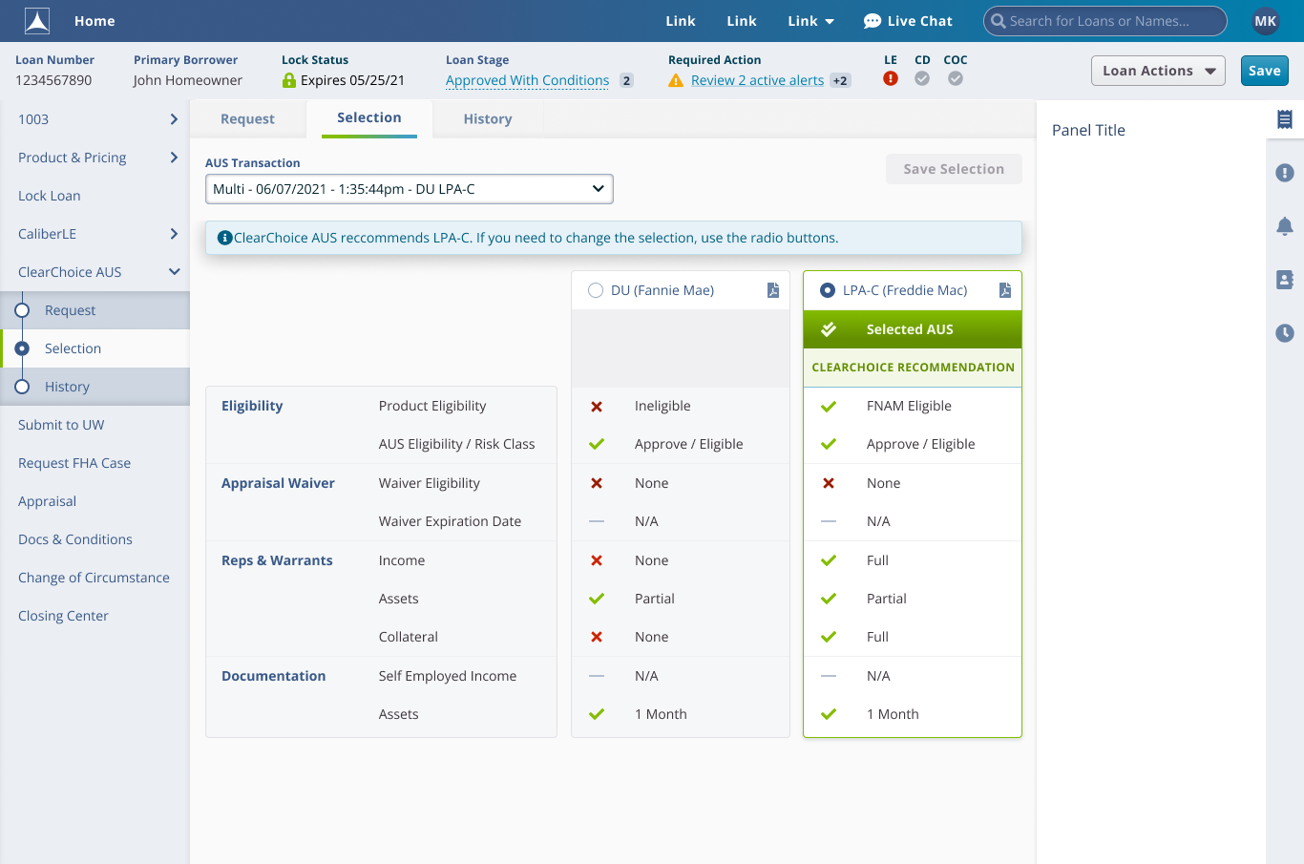The width and height of the screenshot is (1304, 864).
Task: Open the DU (Fannie Mae) PDF document icon
Action: (x=773, y=290)
